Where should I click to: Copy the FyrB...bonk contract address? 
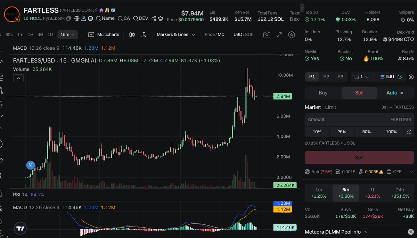(x=68, y=18)
